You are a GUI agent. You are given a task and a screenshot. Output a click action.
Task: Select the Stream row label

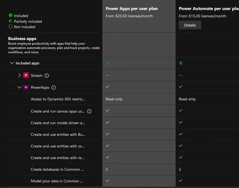pos(37,75)
